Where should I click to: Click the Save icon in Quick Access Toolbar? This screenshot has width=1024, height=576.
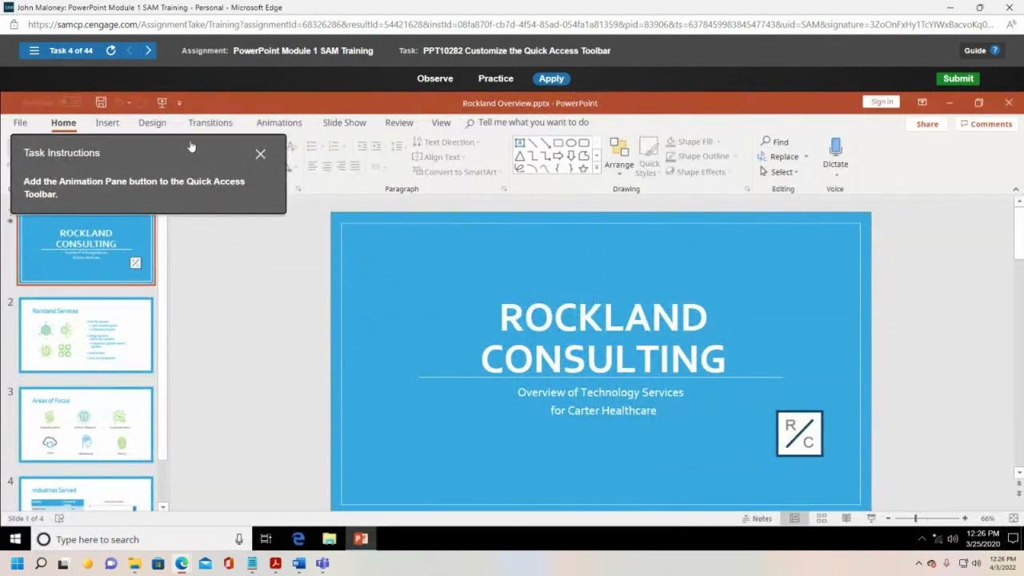tap(101, 102)
